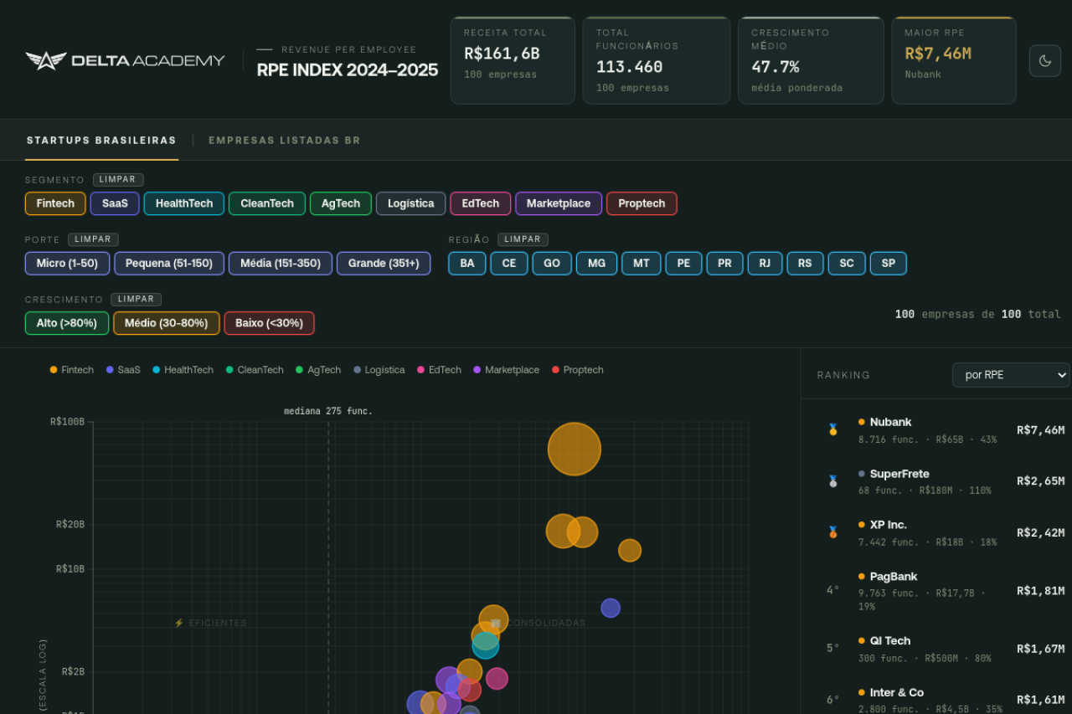Toggle the HealthTech segment filter chip
Viewport: 1072px width, 714px height.
coord(184,203)
